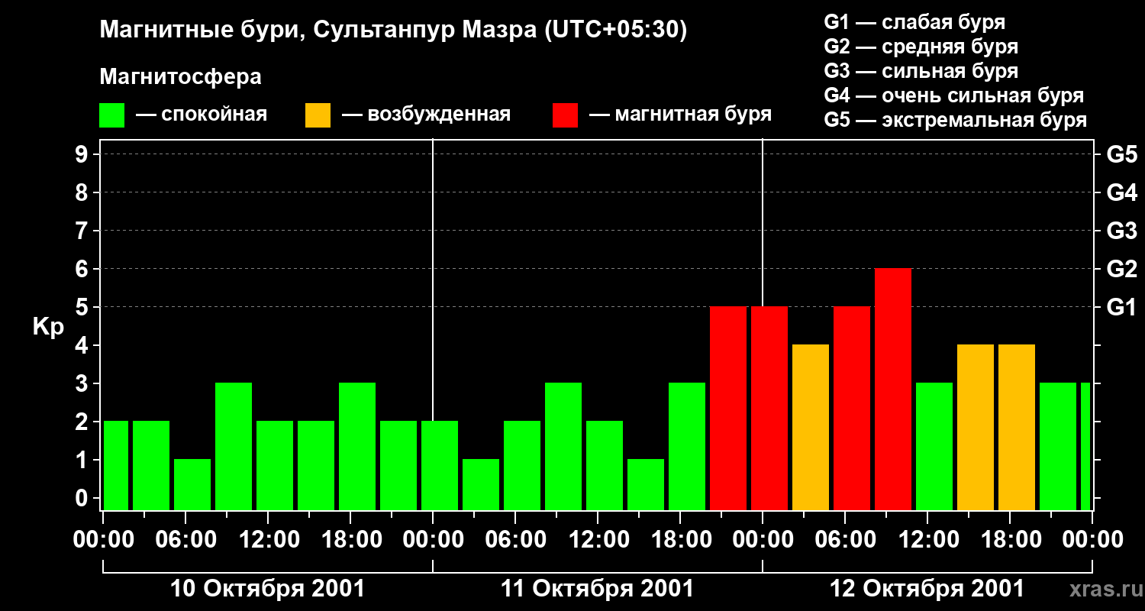Click the G1 label on right axis
Viewport: 1145px width, 611px height.
coord(1121,307)
